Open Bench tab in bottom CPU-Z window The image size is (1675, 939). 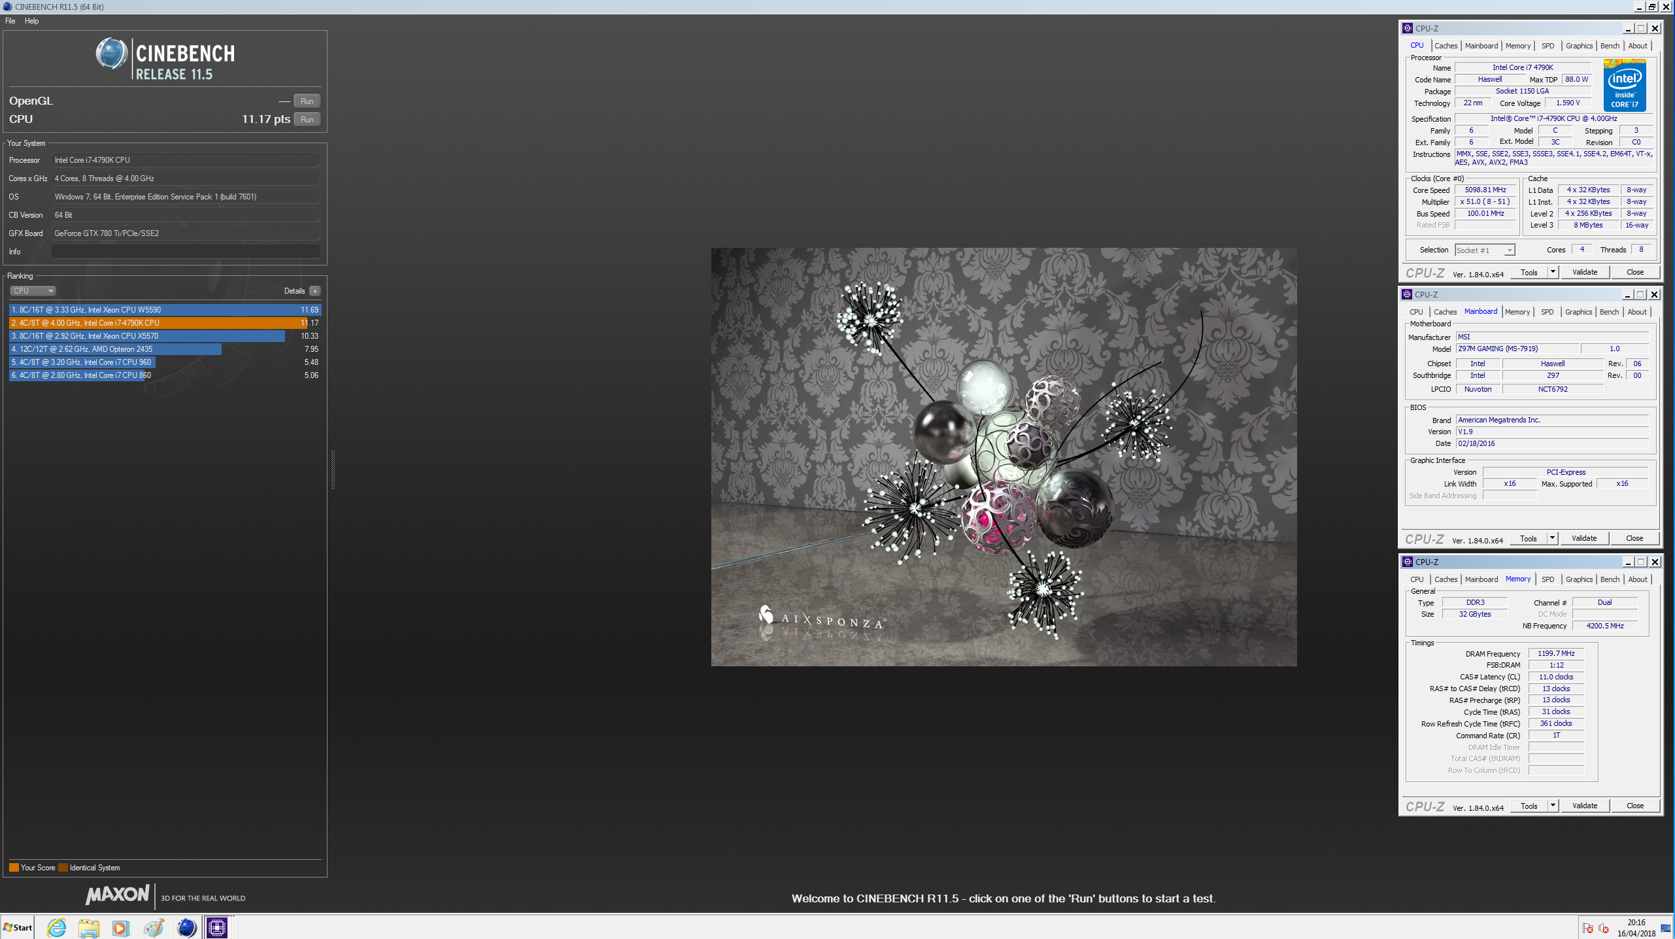(1610, 579)
